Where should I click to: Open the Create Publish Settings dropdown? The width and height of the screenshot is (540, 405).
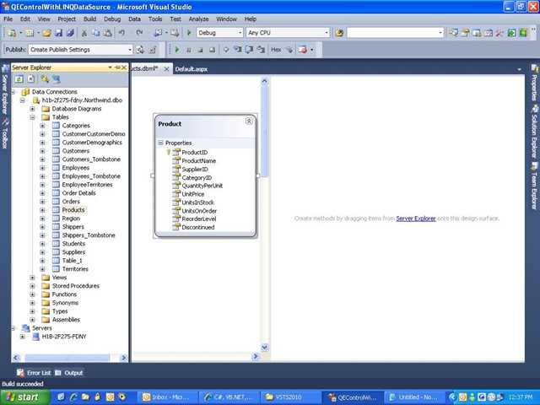click(x=129, y=50)
